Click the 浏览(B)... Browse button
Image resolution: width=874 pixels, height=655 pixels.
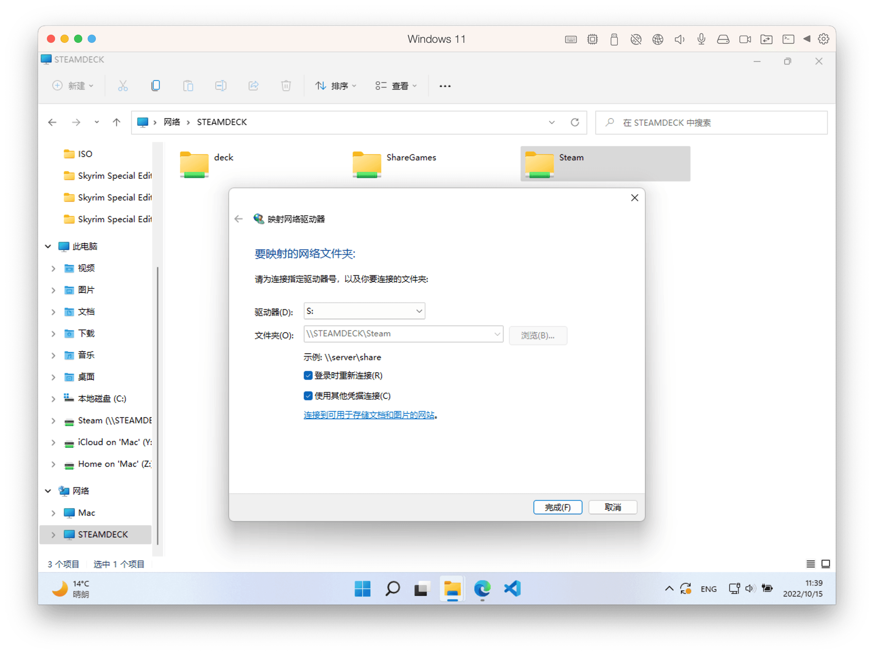coord(538,335)
